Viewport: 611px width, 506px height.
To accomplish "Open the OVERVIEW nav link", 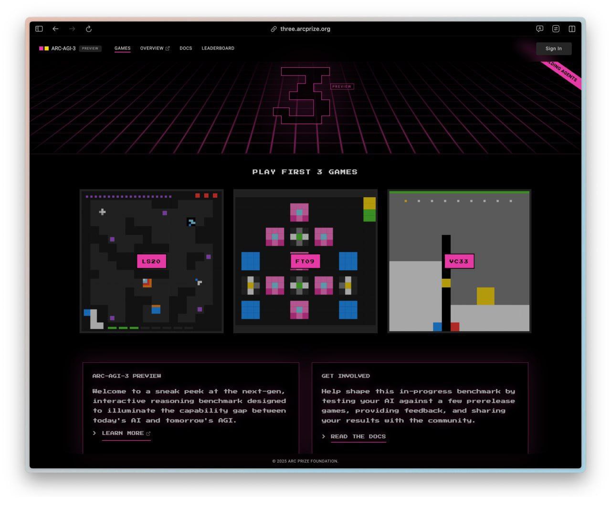I will click(155, 48).
